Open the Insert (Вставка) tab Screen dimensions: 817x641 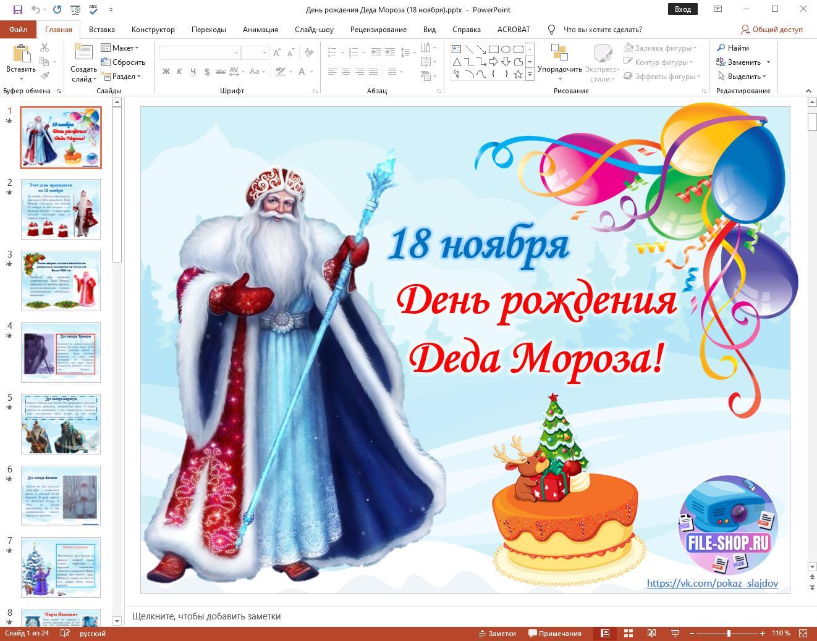[101, 29]
